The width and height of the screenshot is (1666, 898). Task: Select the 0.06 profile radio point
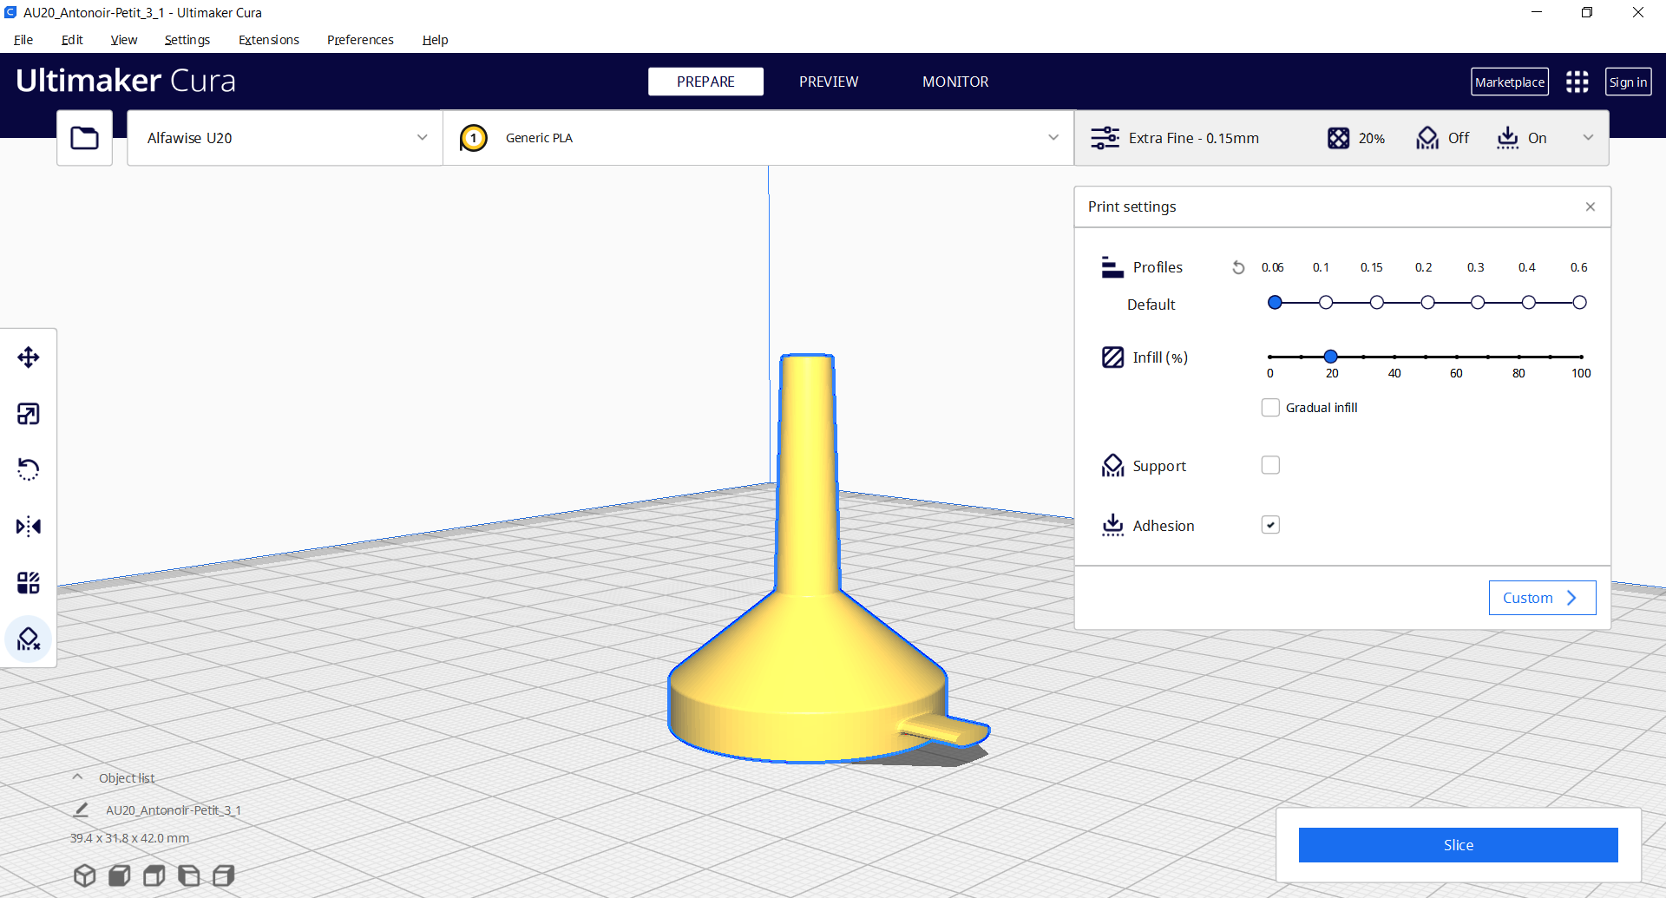point(1275,303)
